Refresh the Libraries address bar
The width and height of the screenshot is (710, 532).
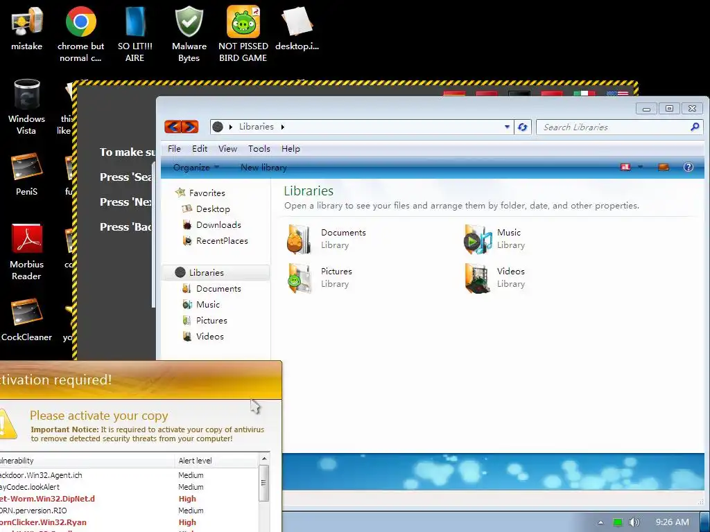click(523, 127)
